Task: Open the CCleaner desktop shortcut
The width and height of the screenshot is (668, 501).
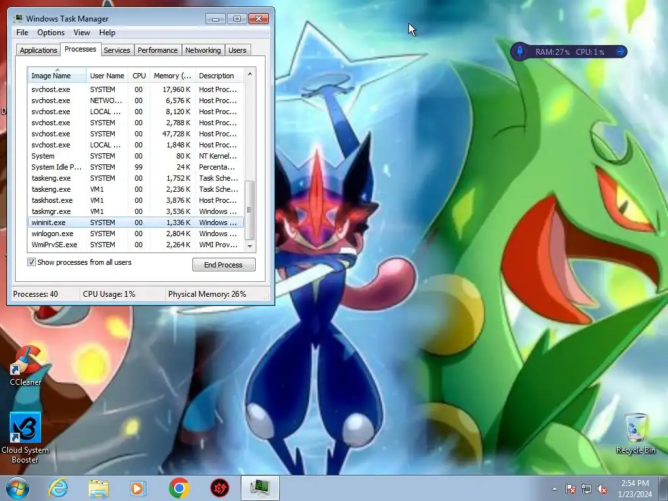Action: click(25, 365)
